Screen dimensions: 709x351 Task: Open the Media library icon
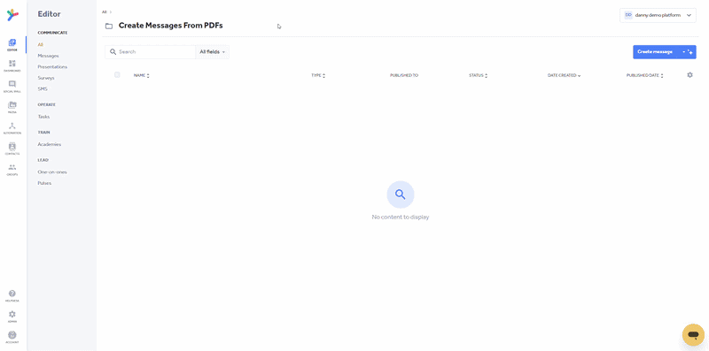[x=12, y=107]
